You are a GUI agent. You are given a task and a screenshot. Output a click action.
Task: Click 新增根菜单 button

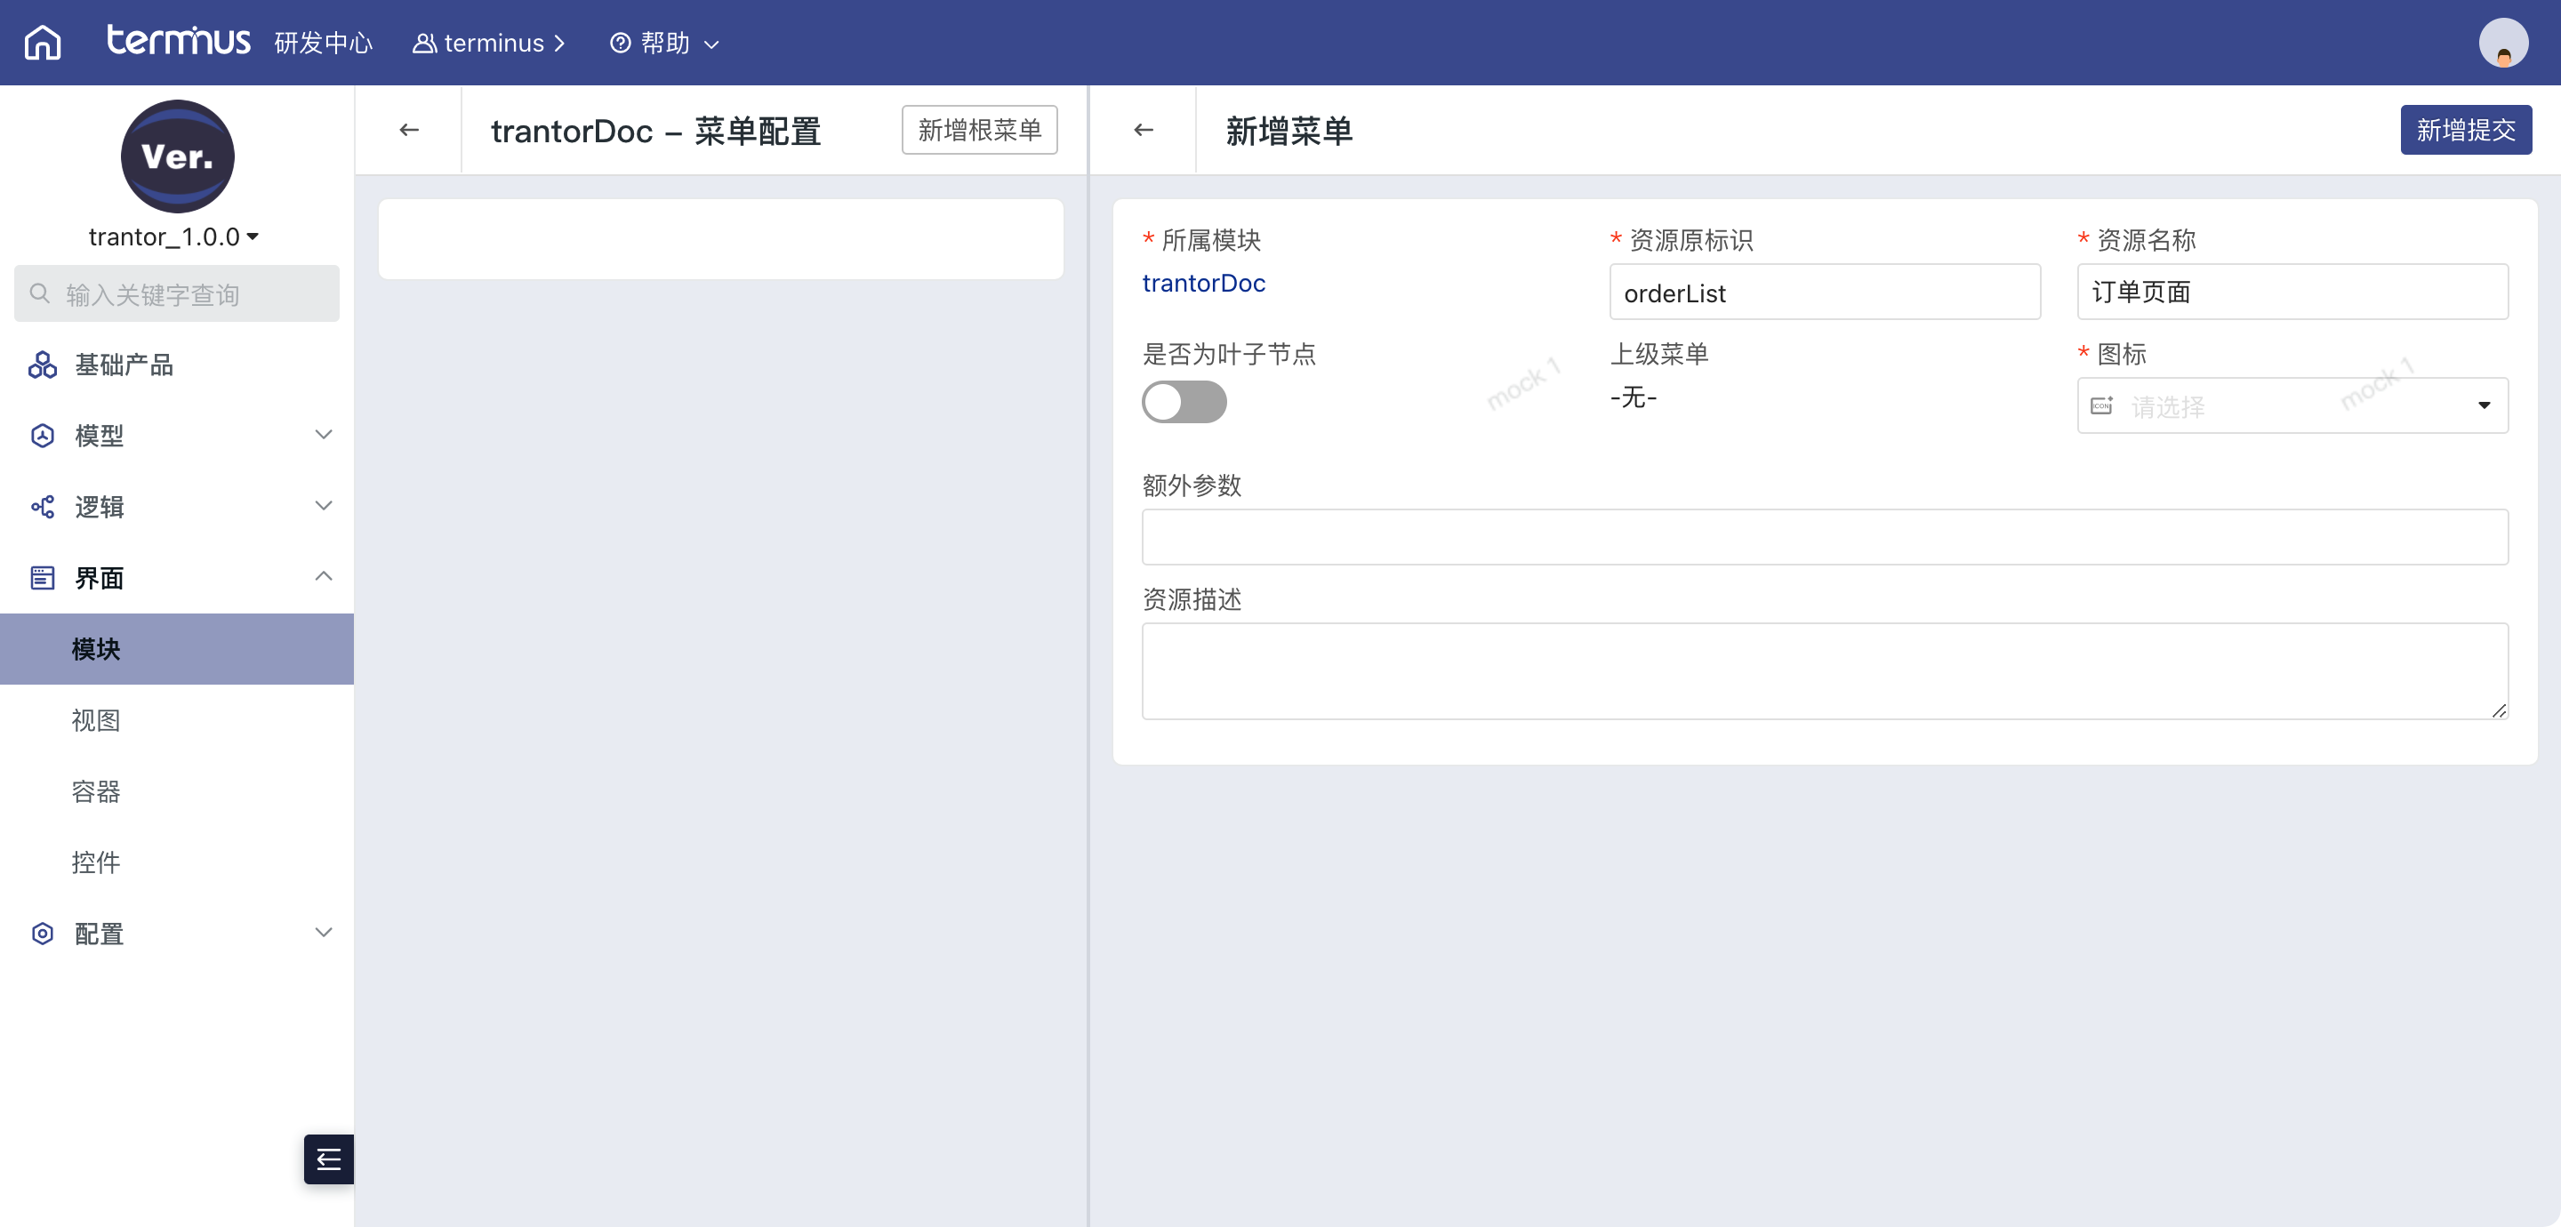point(979,130)
